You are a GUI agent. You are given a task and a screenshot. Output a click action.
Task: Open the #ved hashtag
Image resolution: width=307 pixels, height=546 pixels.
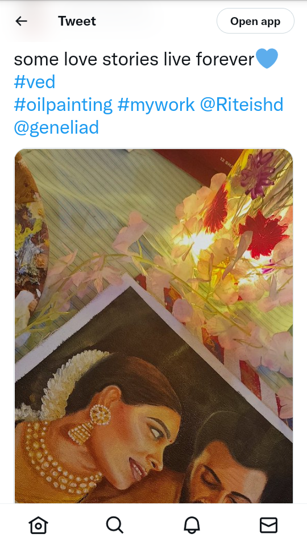tap(35, 82)
